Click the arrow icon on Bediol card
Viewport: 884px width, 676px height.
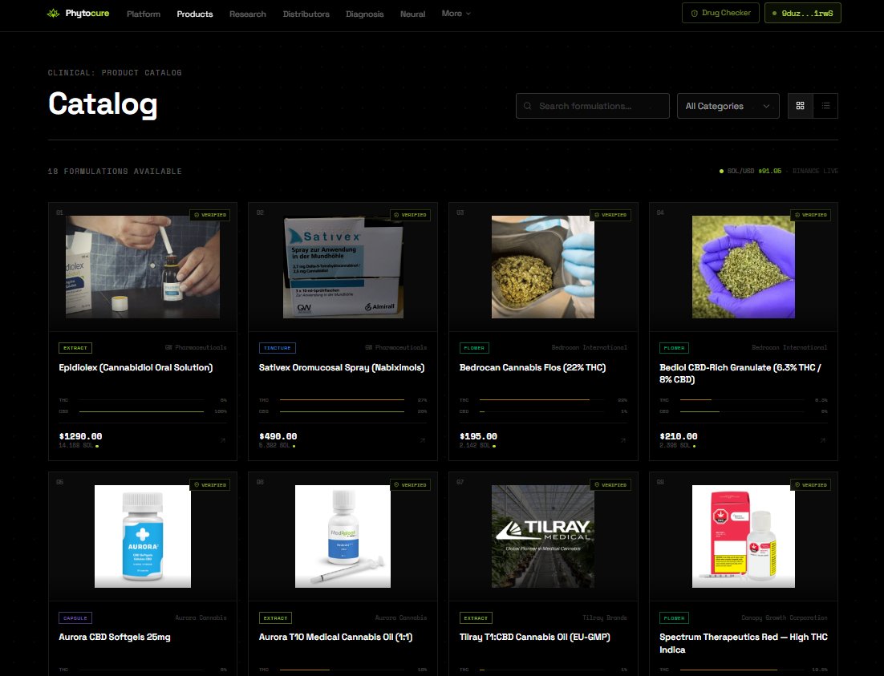pyautogui.click(x=823, y=440)
